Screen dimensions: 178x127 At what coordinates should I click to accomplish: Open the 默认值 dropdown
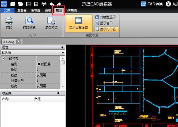coord(33,52)
